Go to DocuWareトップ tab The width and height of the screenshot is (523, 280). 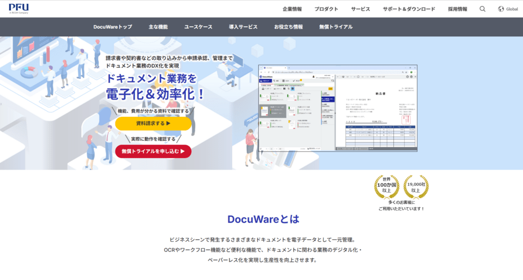click(x=113, y=27)
